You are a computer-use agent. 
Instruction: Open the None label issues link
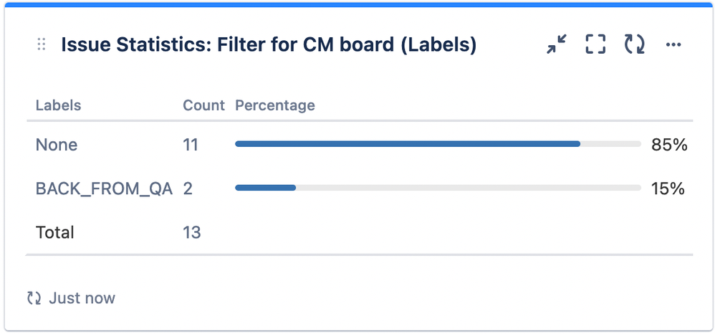57,145
